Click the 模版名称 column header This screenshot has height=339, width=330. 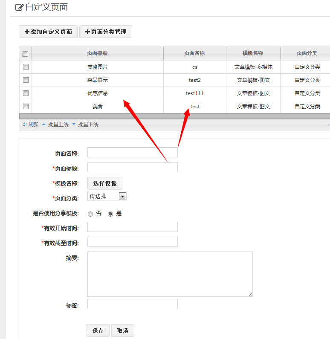253,53
